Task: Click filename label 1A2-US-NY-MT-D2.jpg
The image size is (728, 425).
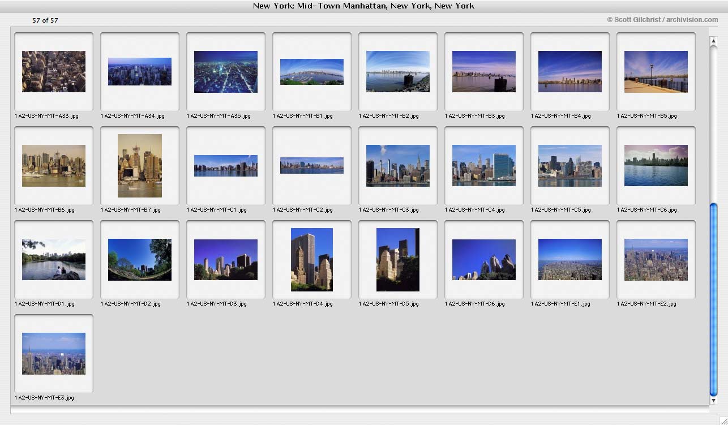Action: pyautogui.click(x=131, y=304)
